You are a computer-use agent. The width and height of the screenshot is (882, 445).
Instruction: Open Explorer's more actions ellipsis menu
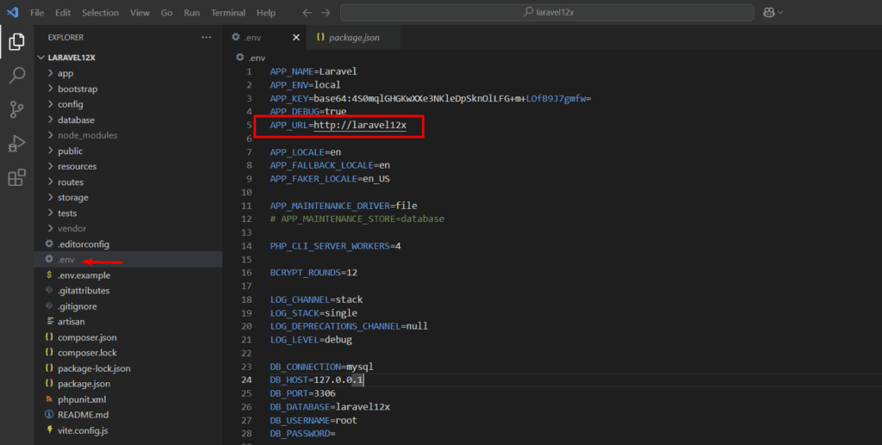click(206, 38)
